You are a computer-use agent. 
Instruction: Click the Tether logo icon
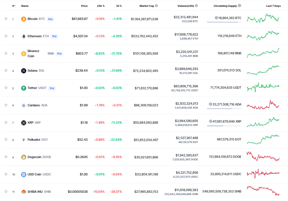(24, 88)
